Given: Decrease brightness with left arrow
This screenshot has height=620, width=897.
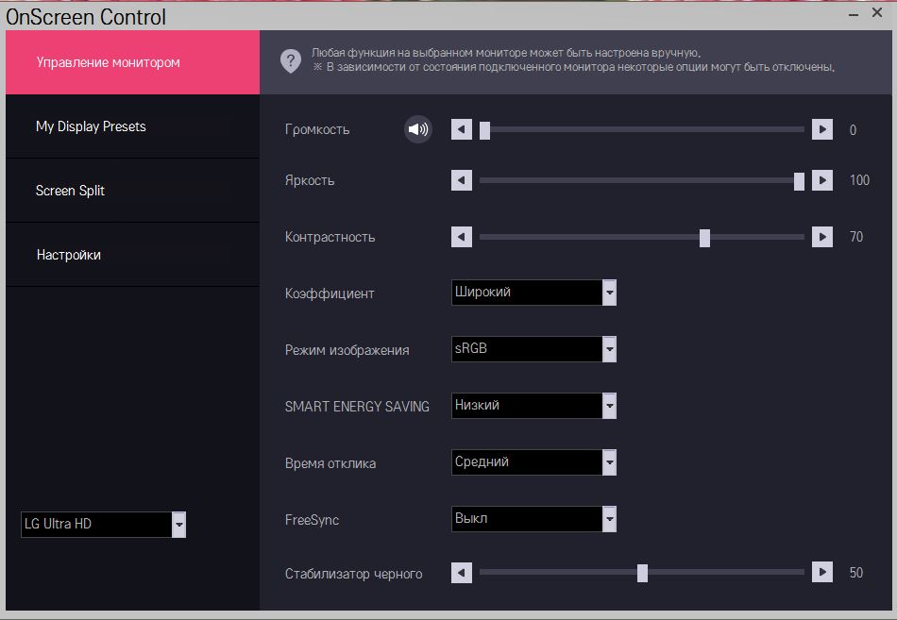Looking at the screenshot, I should pyautogui.click(x=461, y=180).
